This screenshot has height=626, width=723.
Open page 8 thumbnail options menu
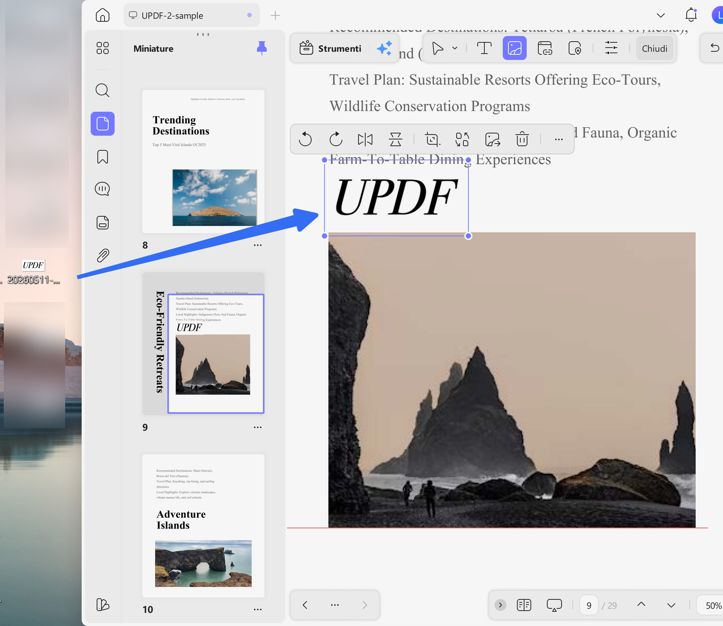tap(258, 245)
